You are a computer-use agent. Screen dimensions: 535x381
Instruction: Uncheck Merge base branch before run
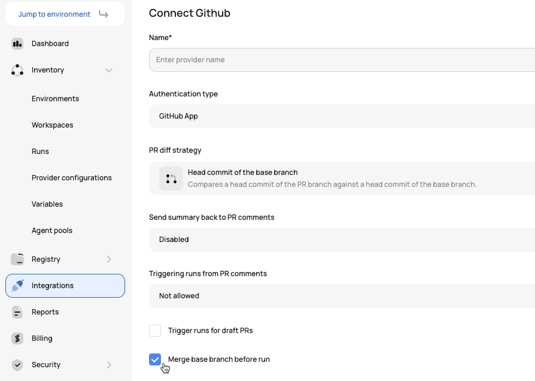pyautogui.click(x=155, y=359)
